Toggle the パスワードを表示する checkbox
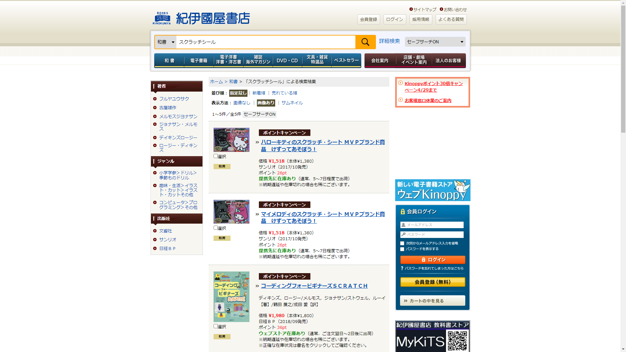Viewport: 626px width, 352px height. (x=402, y=249)
